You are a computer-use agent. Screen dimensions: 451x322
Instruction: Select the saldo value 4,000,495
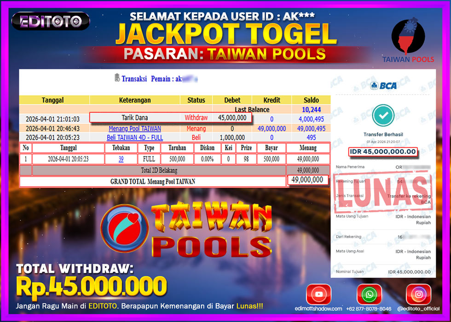(311, 119)
